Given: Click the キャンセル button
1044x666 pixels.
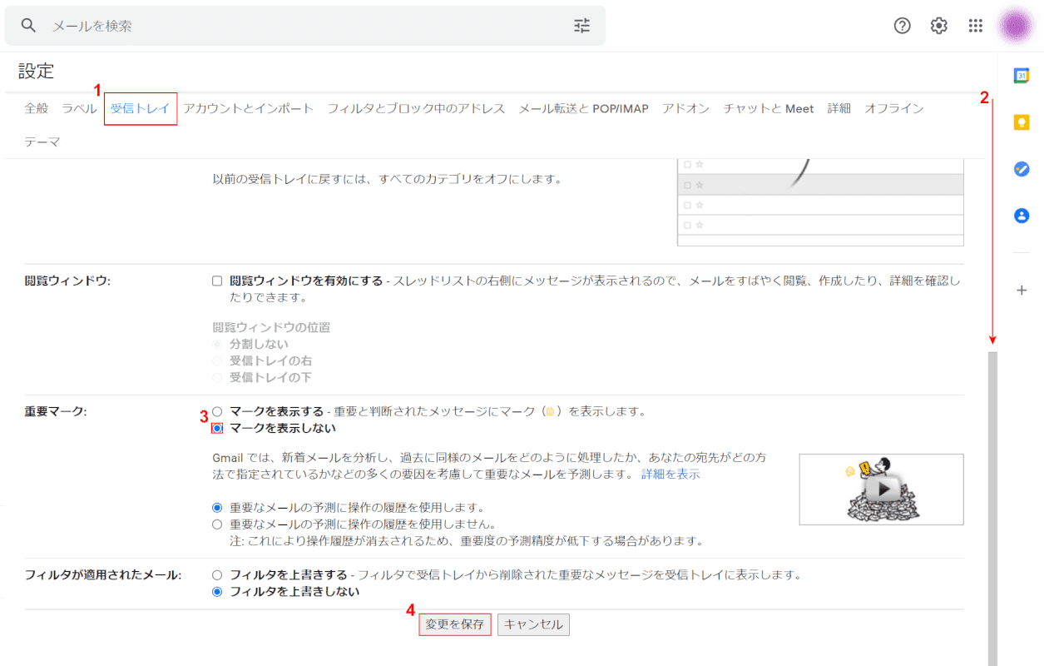Looking at the screenshot, I should tap(534, 624).
